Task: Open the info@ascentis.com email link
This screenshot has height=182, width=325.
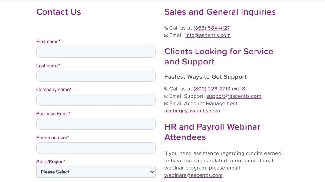Action: (208, 35)
